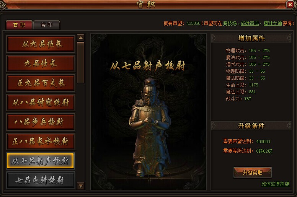297x197 pixels.
Task: Close the 官职 window with X icon
Action: [x=290, y=4]
